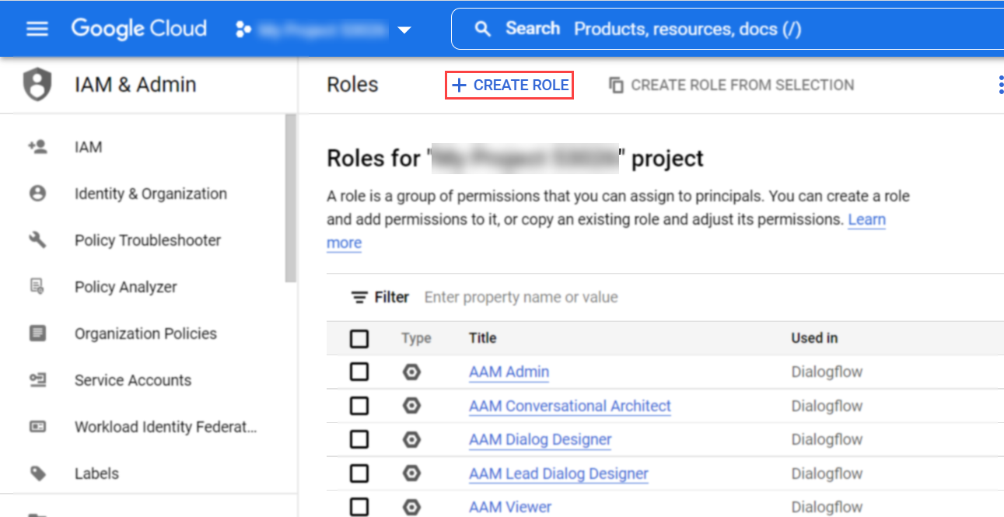Screen dimensions: 1004x517
Task: Open the more actions three-dot menu
Action: pos(1000,85)
